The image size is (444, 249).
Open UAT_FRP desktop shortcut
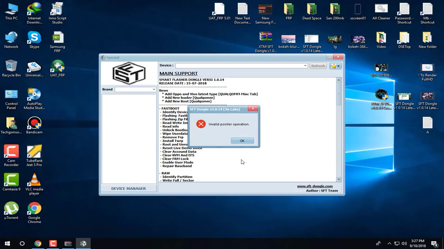click(57, 68)
